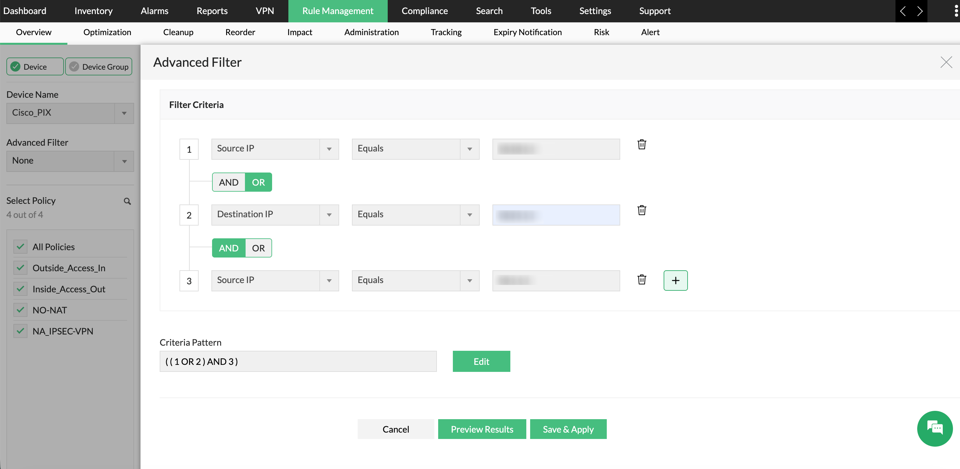Switch to the Tracking tab

(446, 33)
